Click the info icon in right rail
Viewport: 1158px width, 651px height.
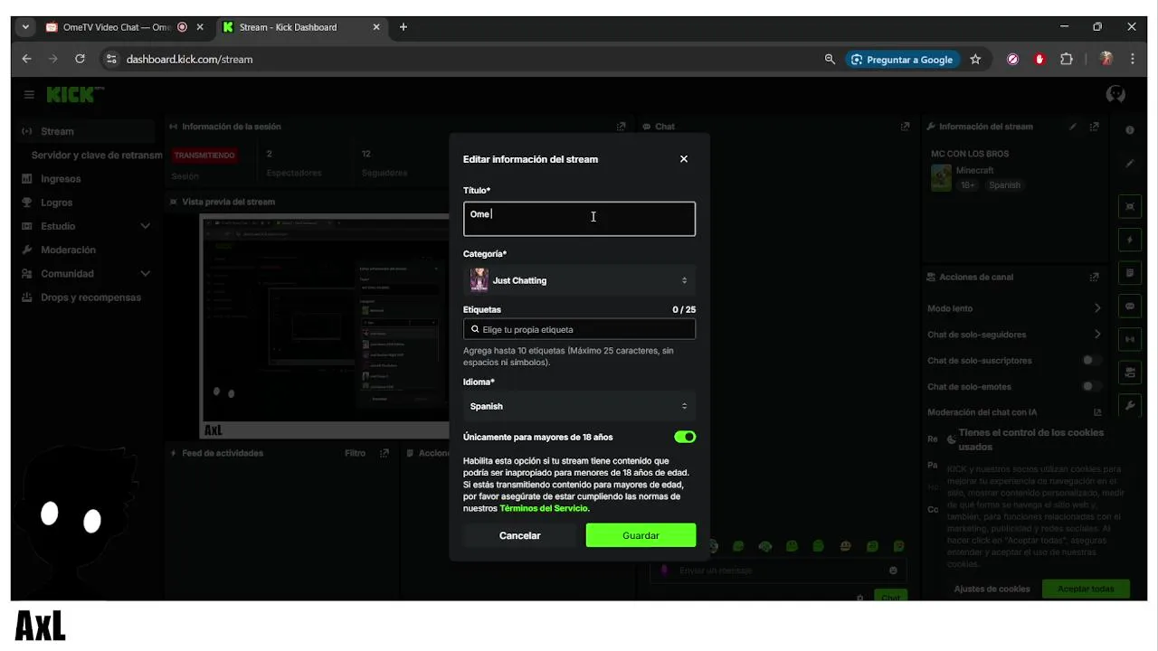[x=1129, y=130]
